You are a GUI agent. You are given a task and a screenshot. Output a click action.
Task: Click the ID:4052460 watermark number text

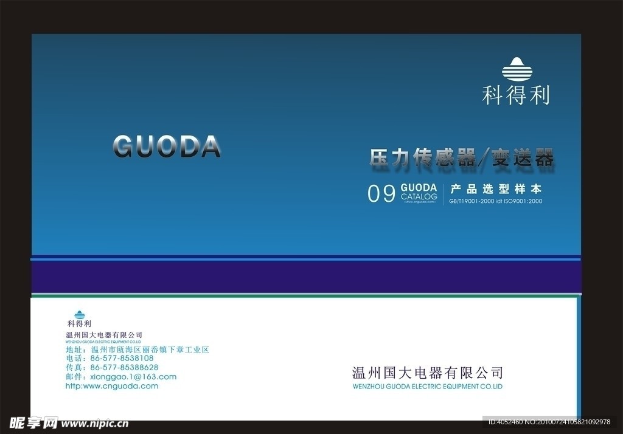pos(506,422)
